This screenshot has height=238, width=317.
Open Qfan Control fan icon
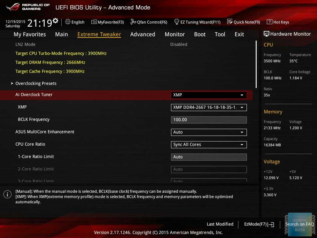[133, 22]
